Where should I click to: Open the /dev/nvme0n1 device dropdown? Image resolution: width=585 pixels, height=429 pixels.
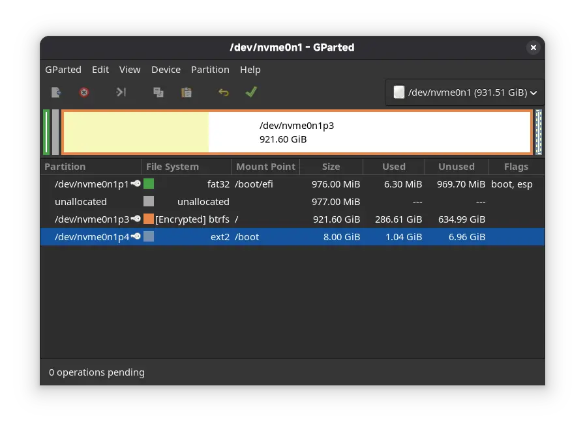click(x=465, y=92)
